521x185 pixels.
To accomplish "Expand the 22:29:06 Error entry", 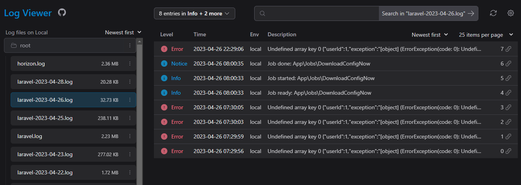I will pyautogui.click(x=335, y=49).
